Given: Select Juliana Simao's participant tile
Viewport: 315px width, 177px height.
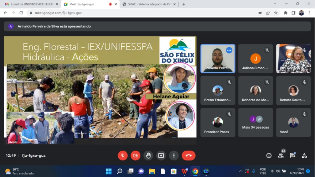Looking at the screenshot, I should point(255,59).
